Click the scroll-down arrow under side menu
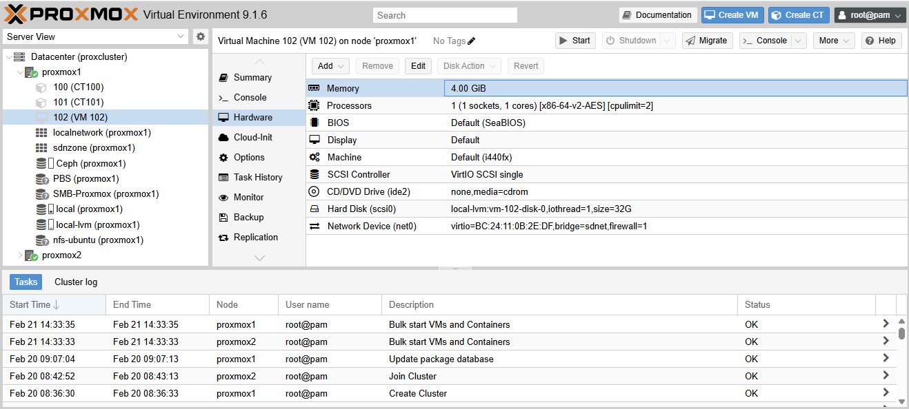The image size is (909, 409). (x=259, y=258)
